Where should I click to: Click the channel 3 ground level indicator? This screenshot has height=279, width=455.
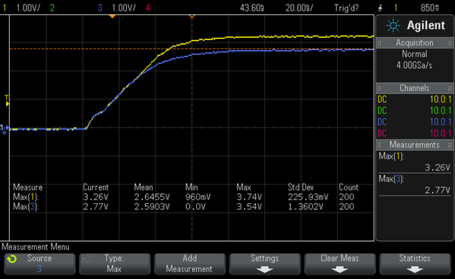(x=4, y=129)
